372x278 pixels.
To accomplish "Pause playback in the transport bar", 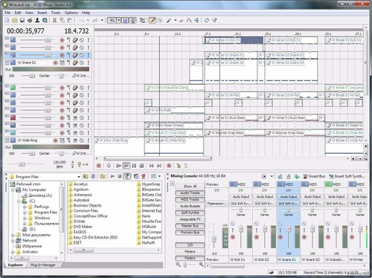I will [134, 166].
